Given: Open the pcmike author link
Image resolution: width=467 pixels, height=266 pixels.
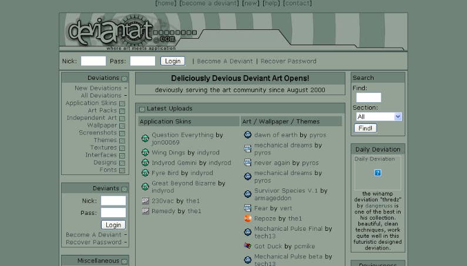Looking at the screenshot, I should [304, 247].
